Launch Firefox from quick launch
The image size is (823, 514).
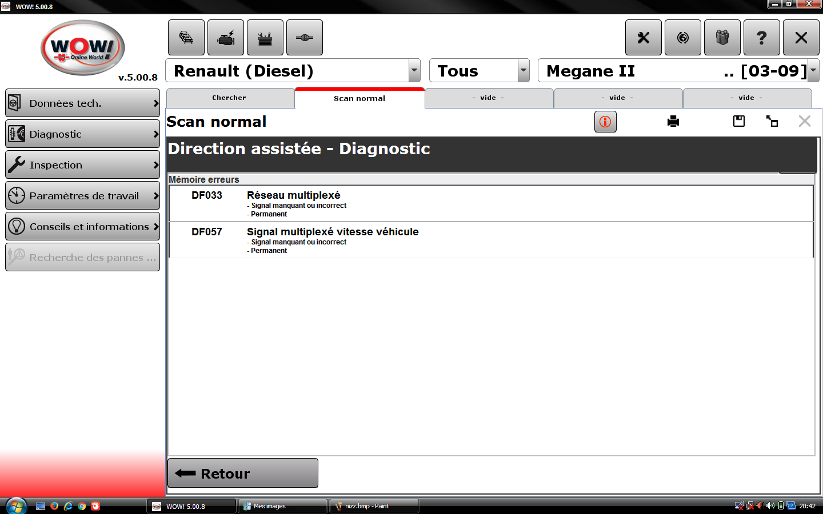coord(54,506)
